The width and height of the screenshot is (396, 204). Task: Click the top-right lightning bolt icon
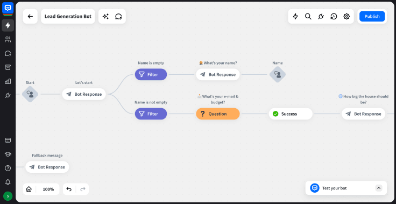tap(295, 17)
